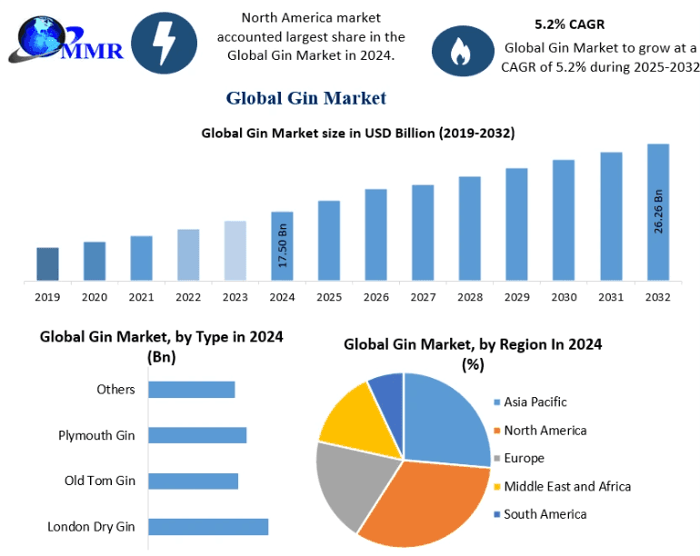Click the Others bar in type chart
Screen dimensions: 700x556
(191, 390)
